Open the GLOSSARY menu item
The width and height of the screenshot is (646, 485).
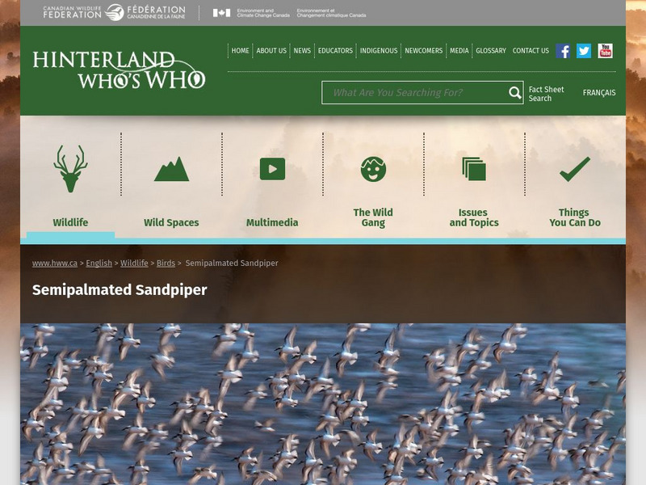(491, 51)
